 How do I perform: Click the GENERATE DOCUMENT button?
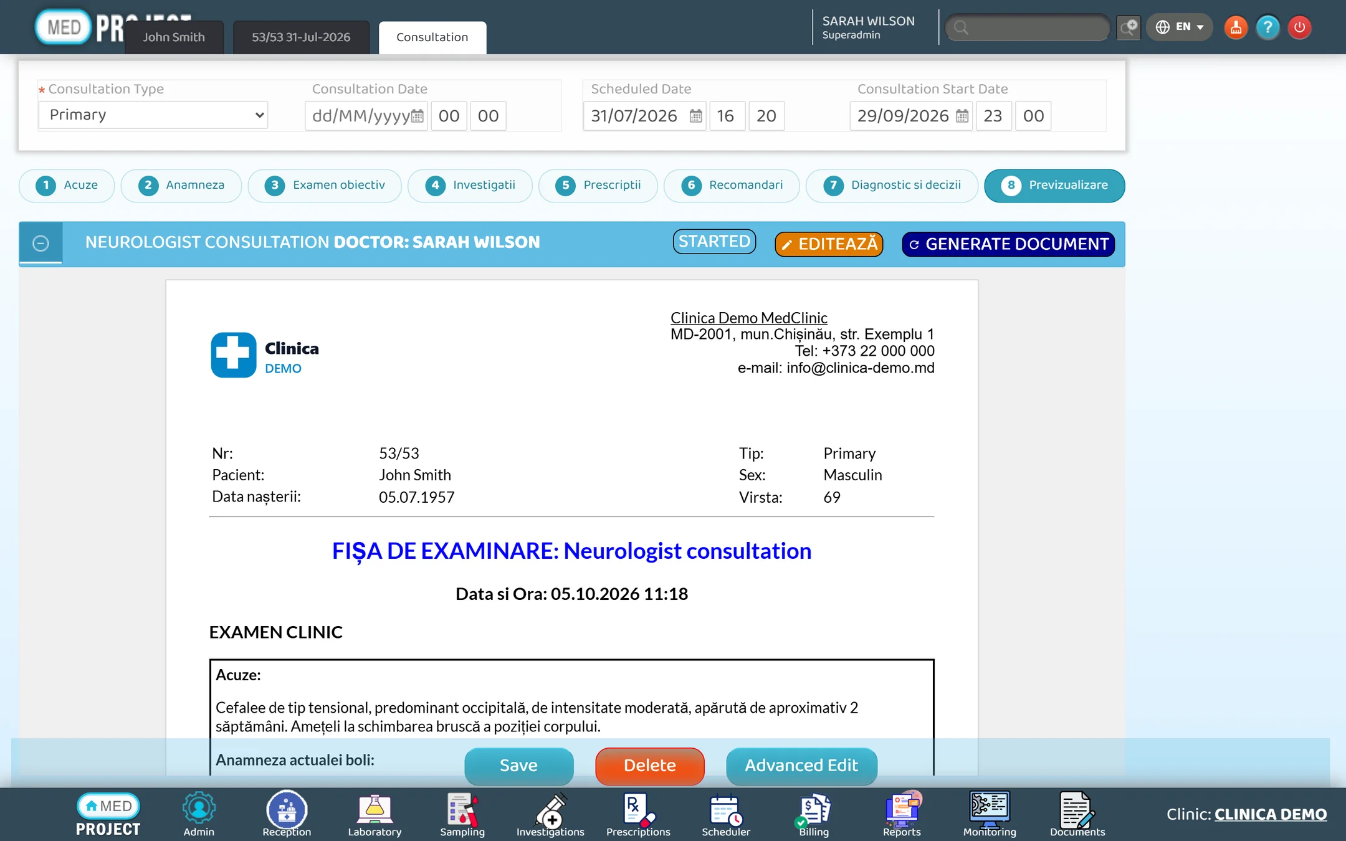point(1008,244)
